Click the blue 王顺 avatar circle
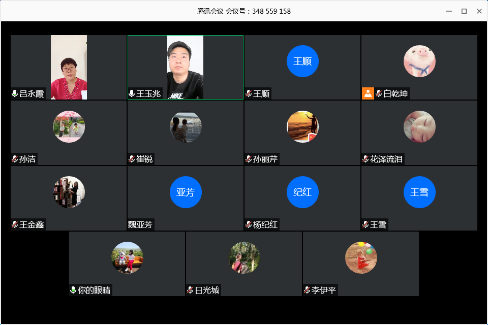This screenshot has width=488, height=325. click(302, 61)
